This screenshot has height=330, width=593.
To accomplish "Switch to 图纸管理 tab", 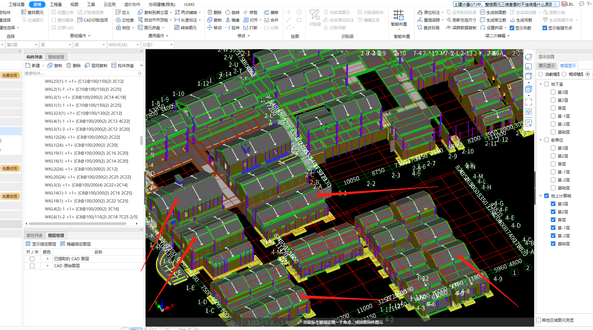I will (56, 57).
